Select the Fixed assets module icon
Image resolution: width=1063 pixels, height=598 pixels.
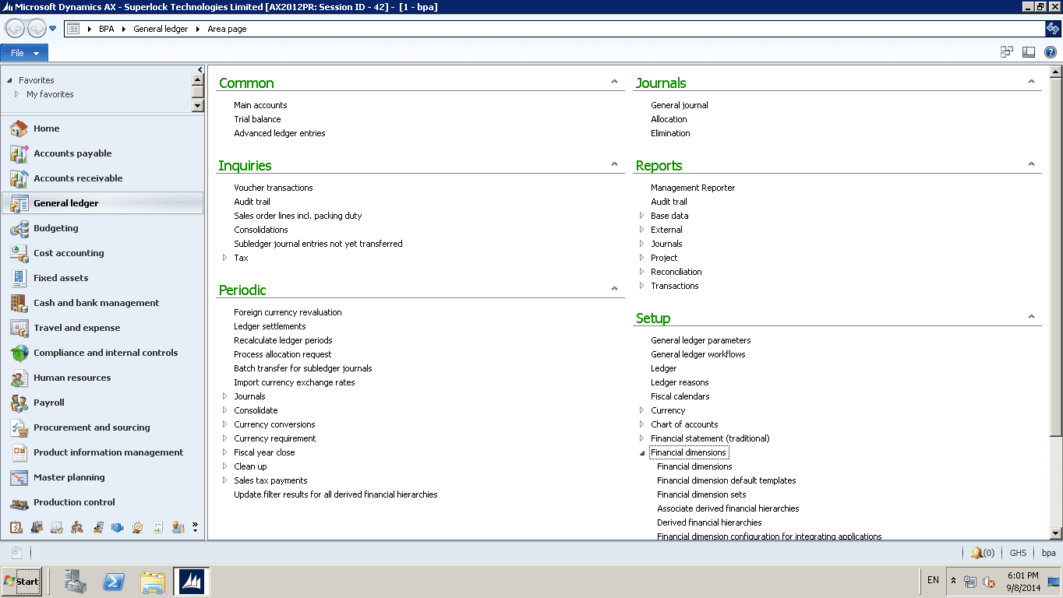point(19,278)
